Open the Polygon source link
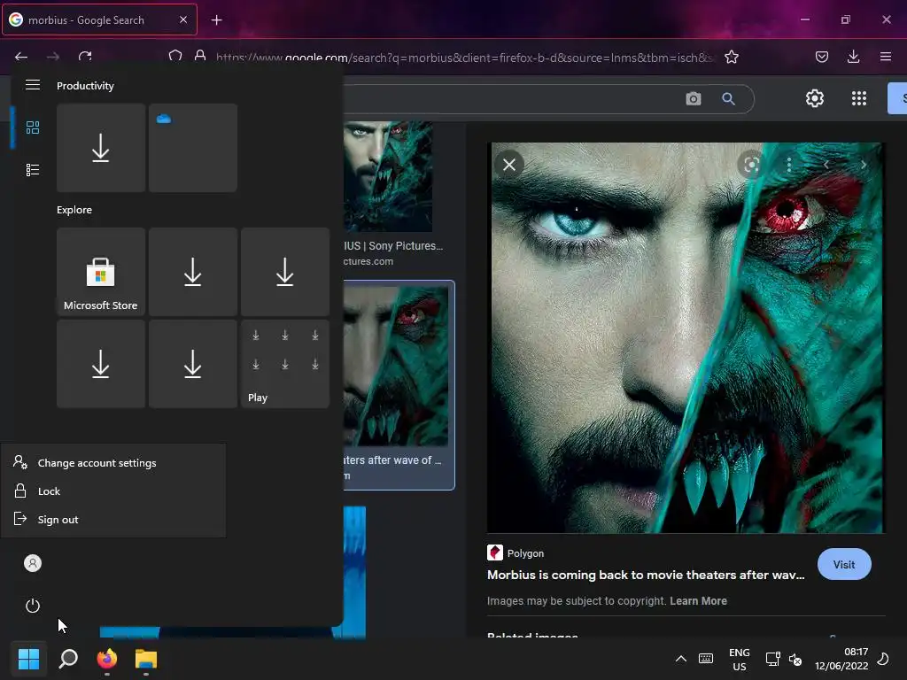Viewport: 907px width, 680px height. pyautogui.click(x=516, y=552)
